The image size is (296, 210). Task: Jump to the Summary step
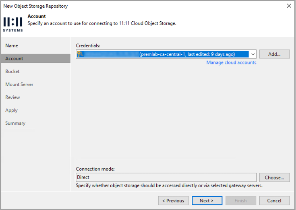tap(15, 123)
